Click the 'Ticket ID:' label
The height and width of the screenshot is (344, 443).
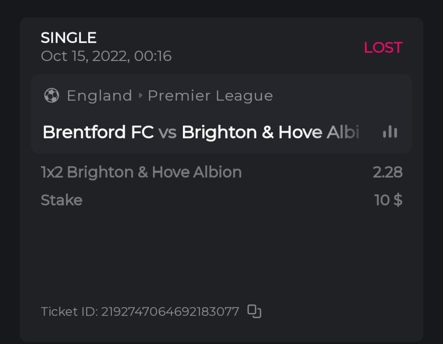coord(69,312)
